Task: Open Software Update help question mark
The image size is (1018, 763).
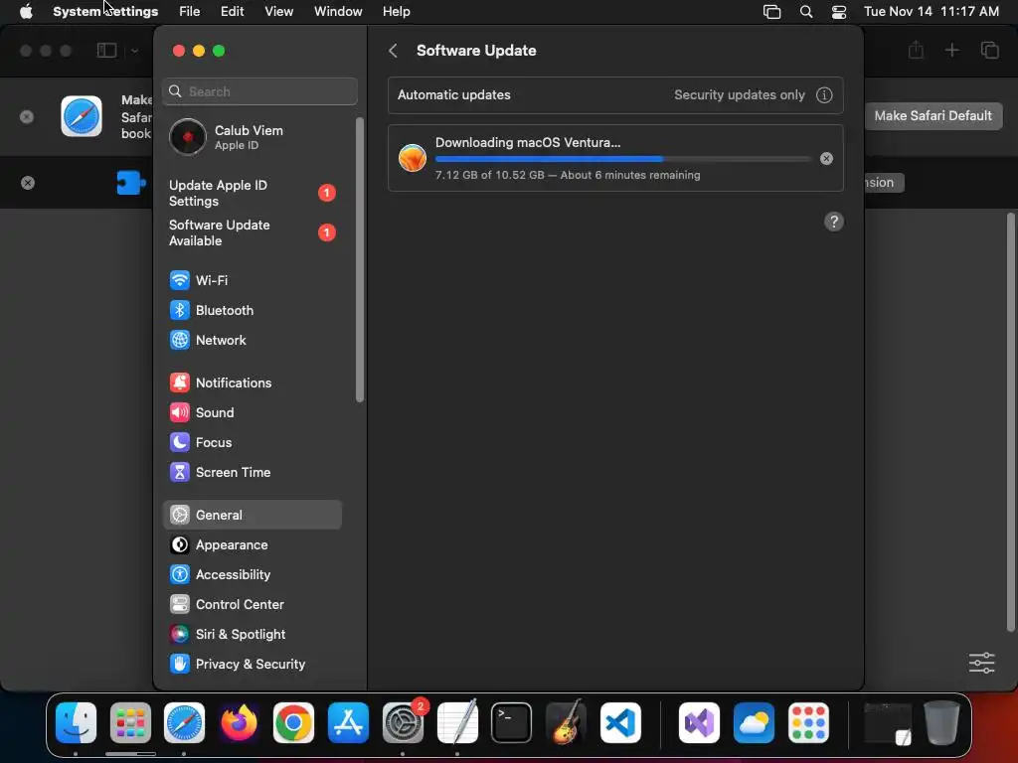Action: tap(834, 222)
